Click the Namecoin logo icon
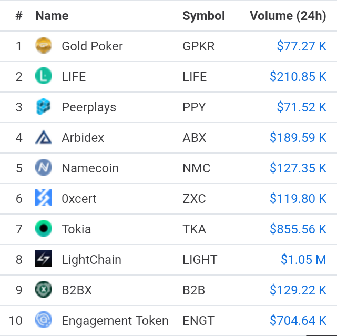This screenshot has width=337, height=336. click(43, 168)
